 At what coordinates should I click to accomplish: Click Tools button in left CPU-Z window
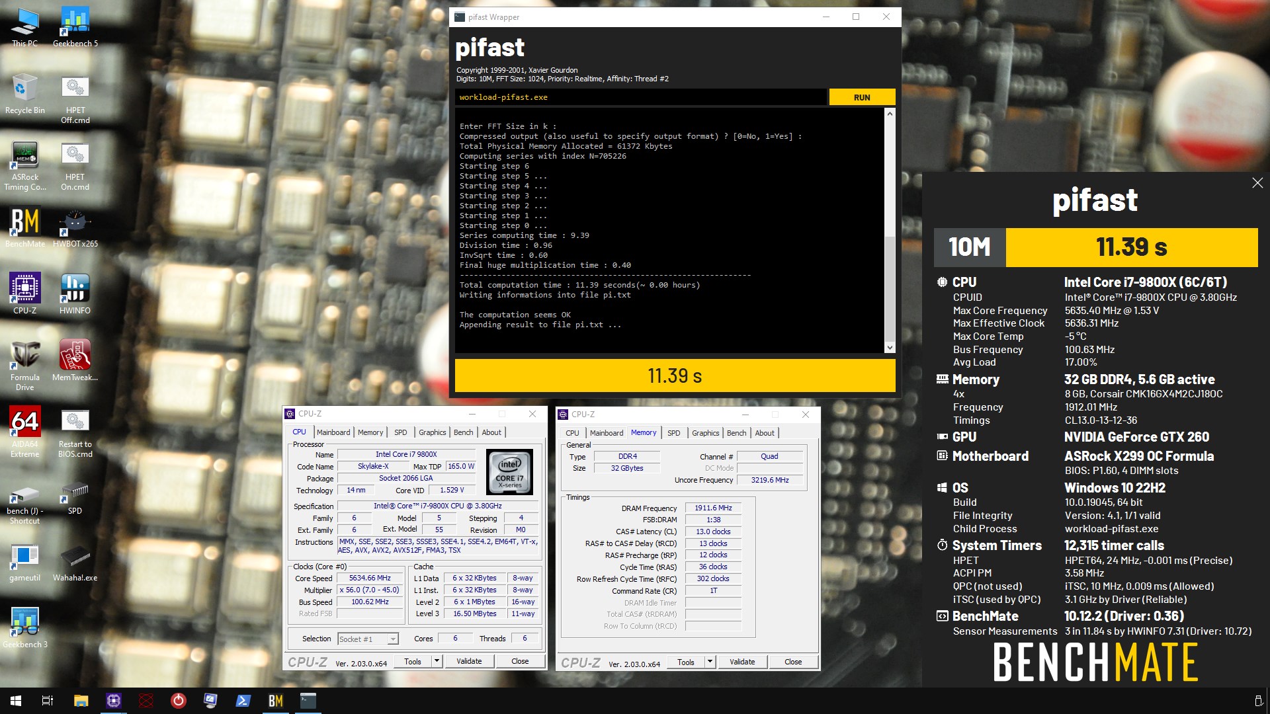(413, 661)
